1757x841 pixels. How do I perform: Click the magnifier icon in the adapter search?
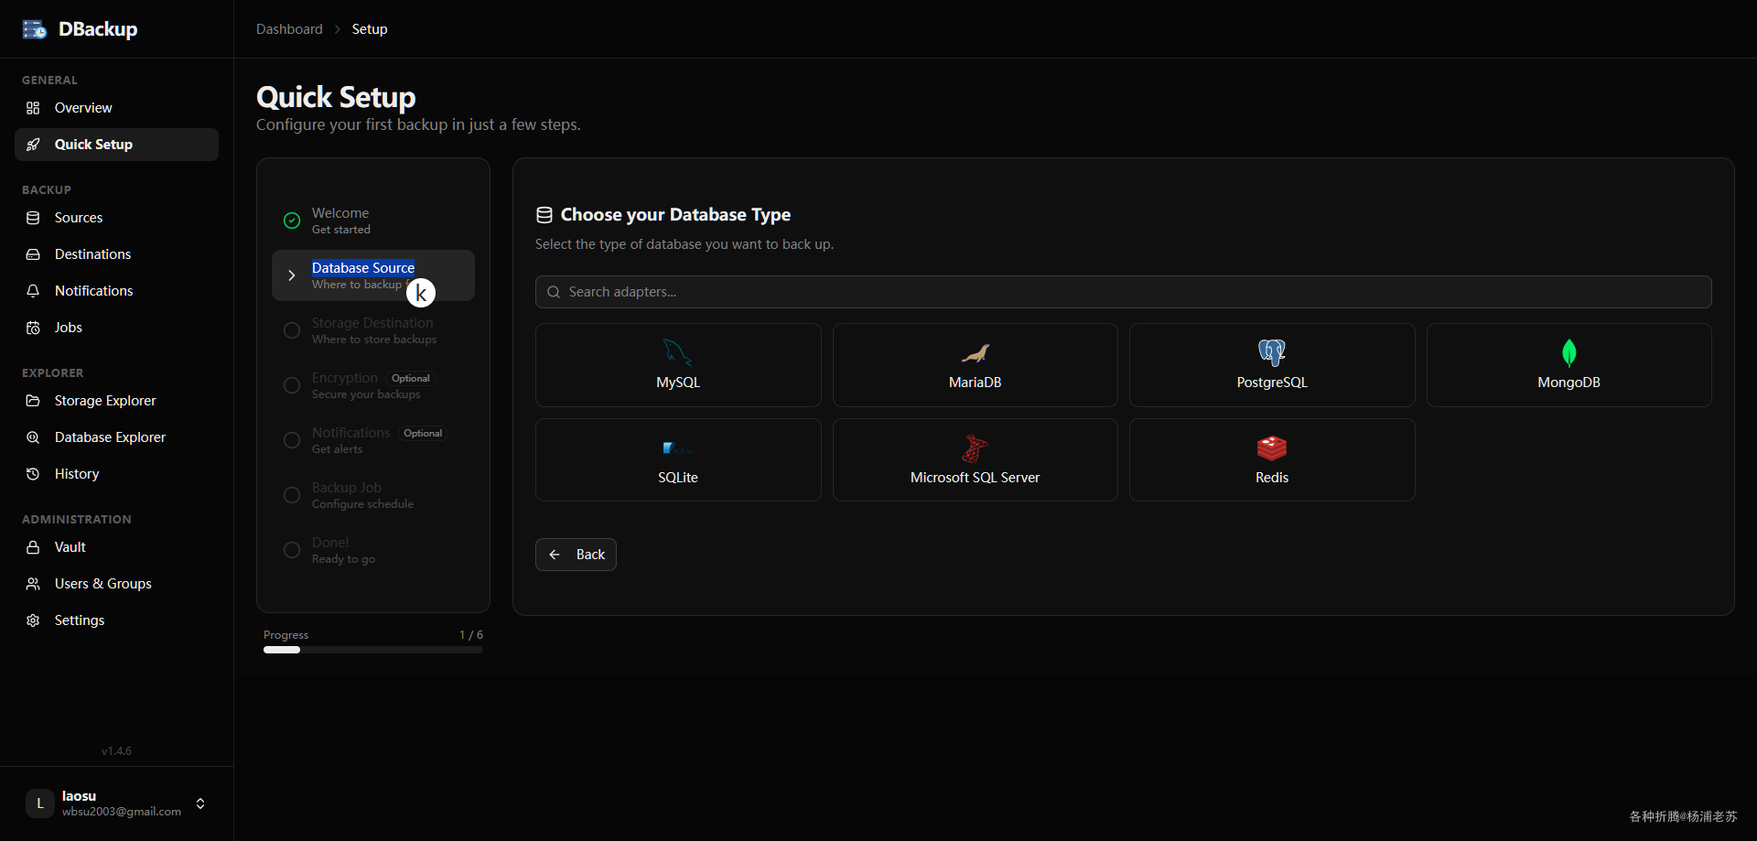pyautogui.click(x=554, y=292)
